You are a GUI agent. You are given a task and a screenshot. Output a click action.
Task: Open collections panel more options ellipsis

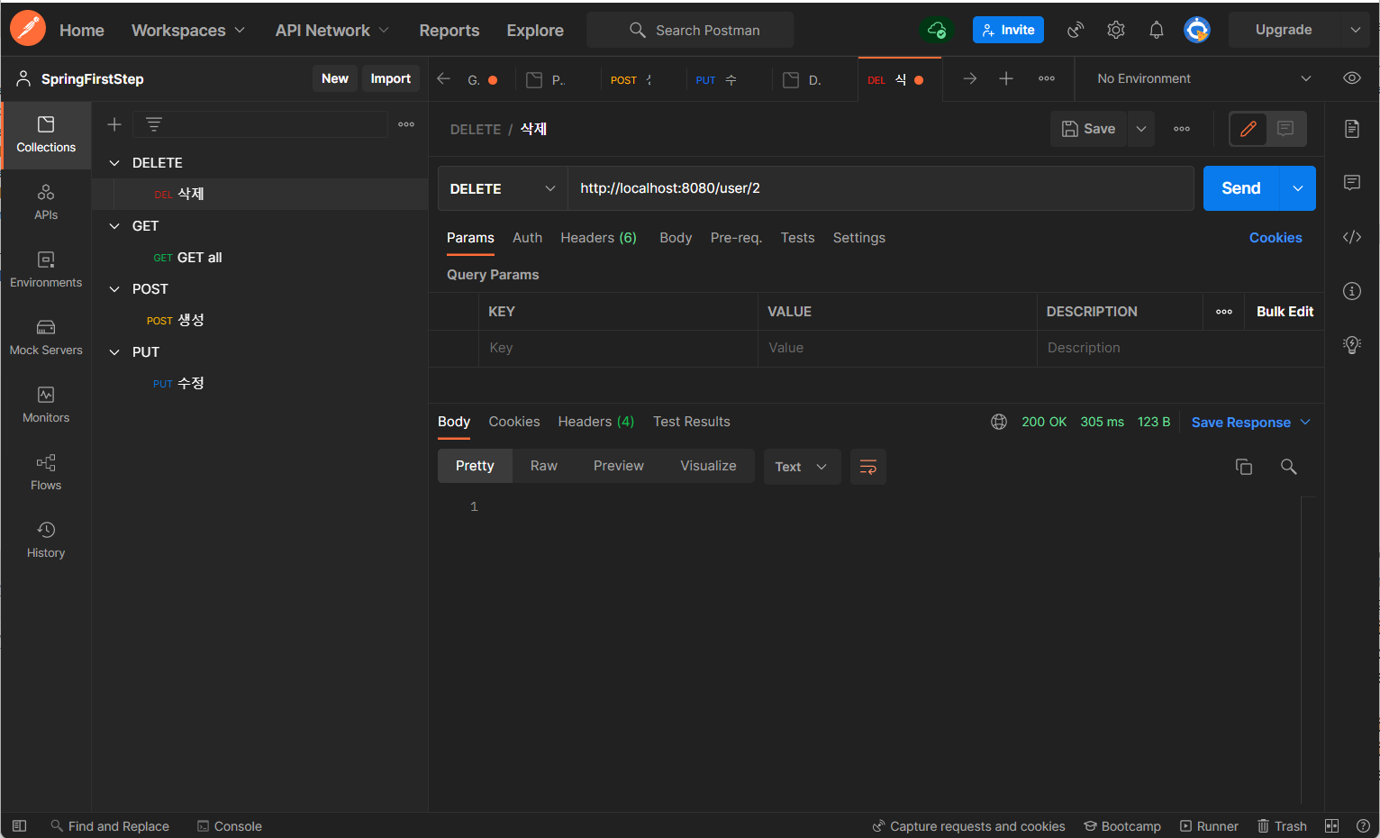pos(406,124)
